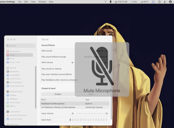
Task: Click the rightmost menu bar icon
Action: point(170,2)
